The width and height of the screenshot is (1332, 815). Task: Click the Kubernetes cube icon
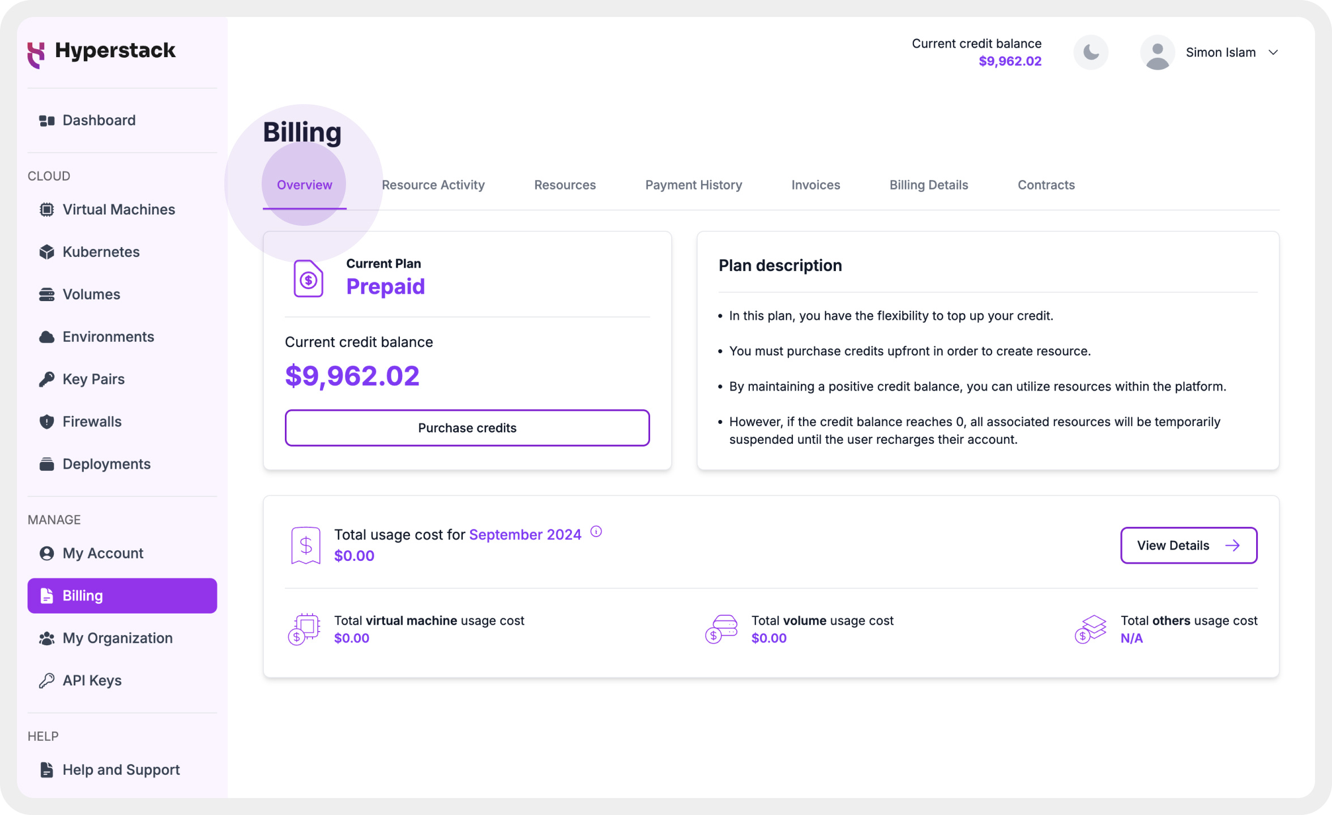(x=46, y=252)
